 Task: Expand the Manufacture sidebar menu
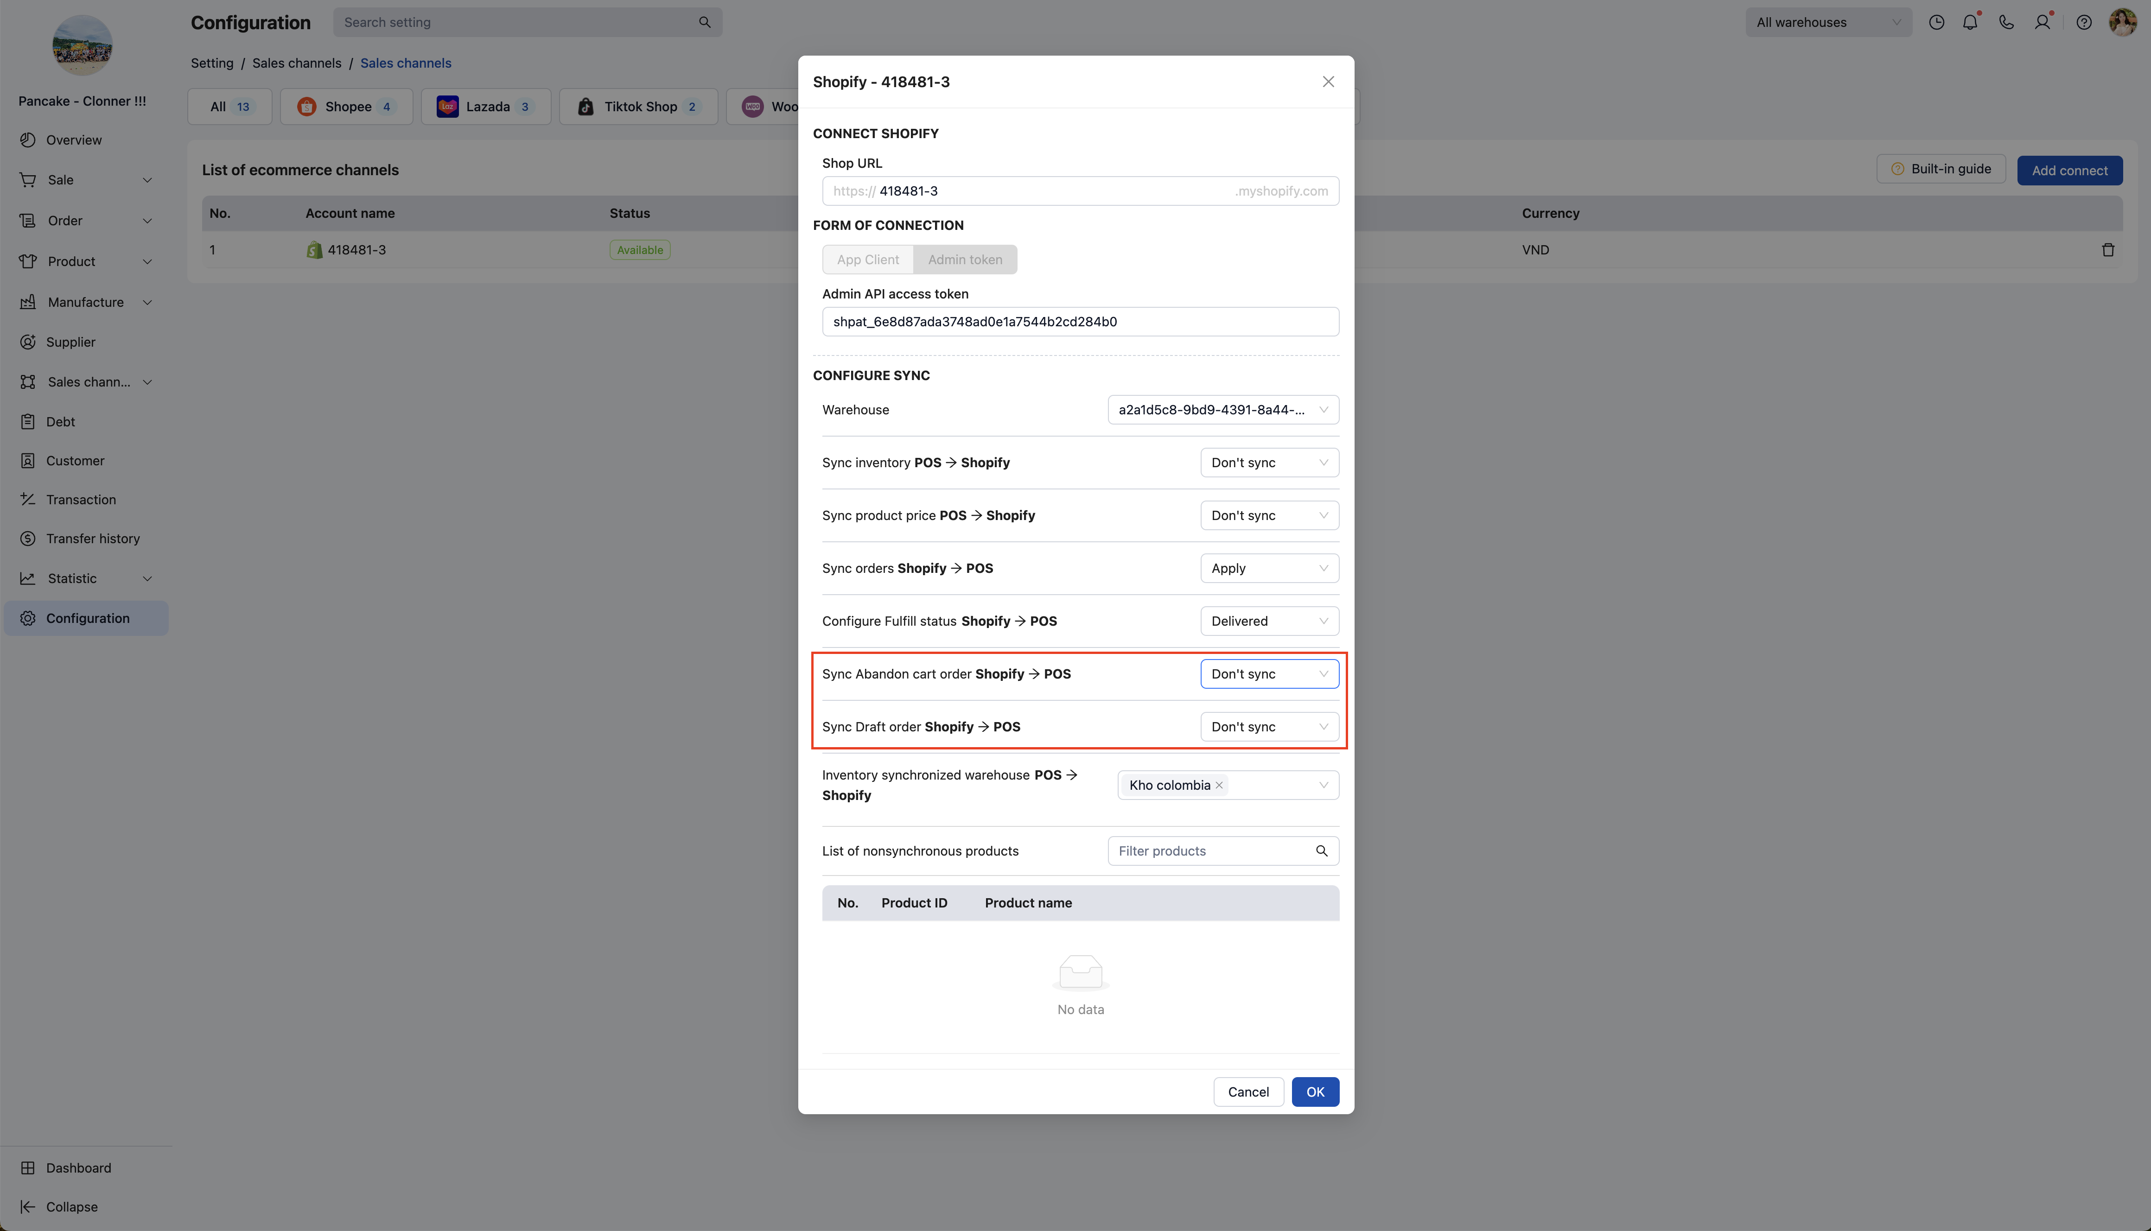coord(86,302)
